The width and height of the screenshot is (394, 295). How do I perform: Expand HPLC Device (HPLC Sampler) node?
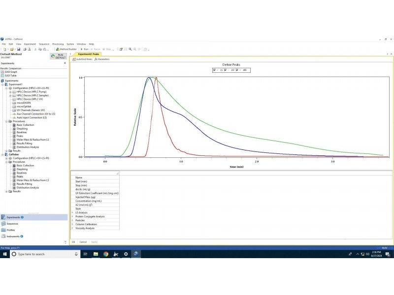10,95
